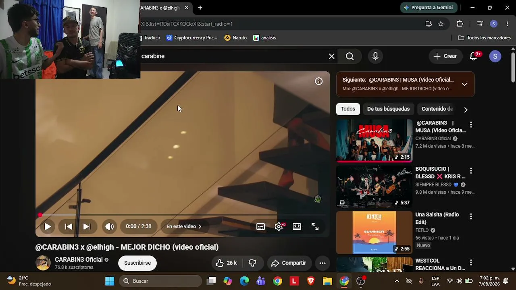This screenshot has width=516, height=290.
Task: Switch the player to theater mode
Action: 297,226
